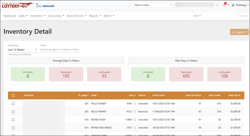
Task: Check the box for HELLO MONEY pack 4399
Action: click(x=13, y=104)
